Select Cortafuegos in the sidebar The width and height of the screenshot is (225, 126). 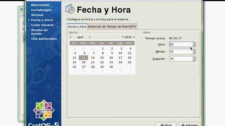coord(41,10)
